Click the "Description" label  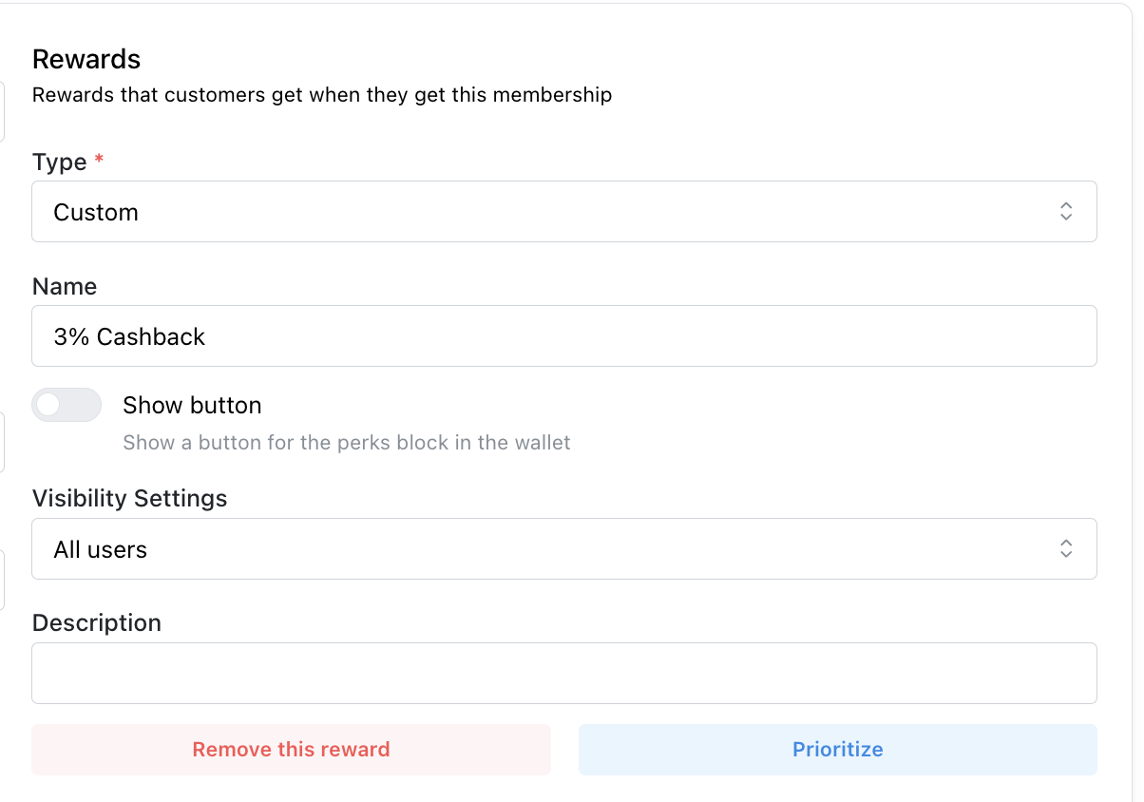tap(96, 622)
